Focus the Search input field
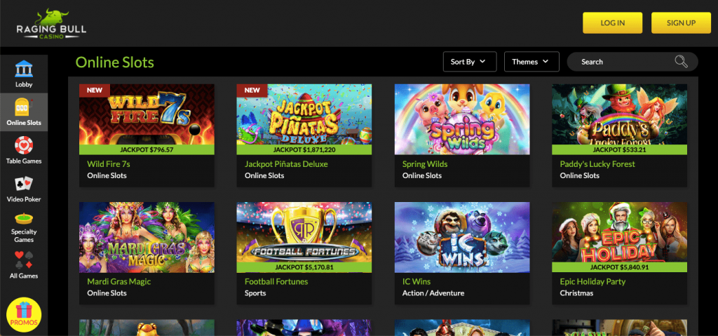Viewport: 718px width, 336px height. (x=632, y=62)
